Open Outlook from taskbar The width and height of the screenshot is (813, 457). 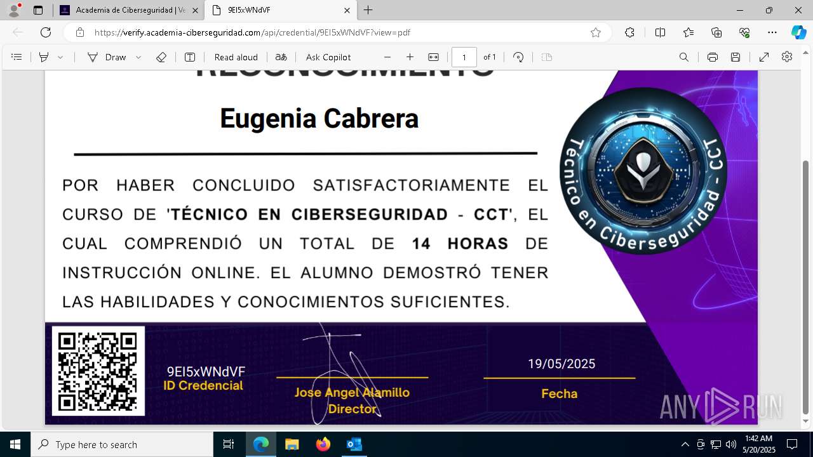tap(354, 444)
